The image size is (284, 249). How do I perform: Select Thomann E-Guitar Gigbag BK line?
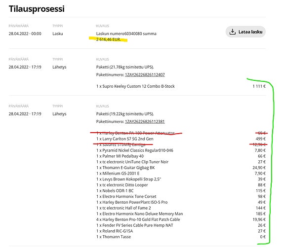tap(125, 168)
